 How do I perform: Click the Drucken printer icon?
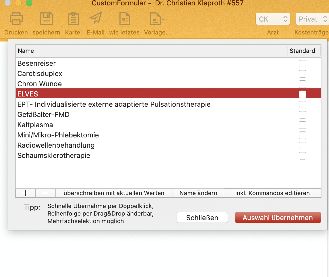[16, 19]
